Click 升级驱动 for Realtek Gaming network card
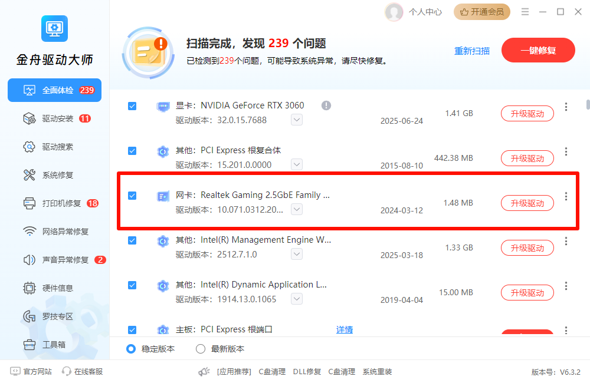The image size is (590, 383). click(x=527, y=203)
